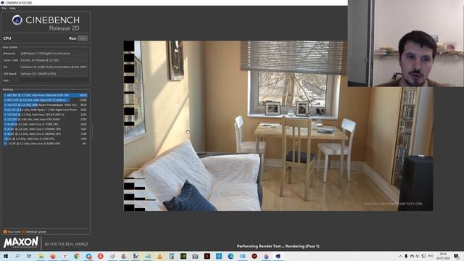Open the notification center icon
This screenshot has height=261, width=464.
pyautogui.click(x=456, y=256)
